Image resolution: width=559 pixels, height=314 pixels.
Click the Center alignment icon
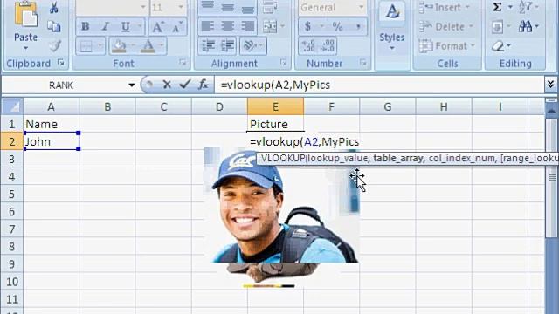227,26
